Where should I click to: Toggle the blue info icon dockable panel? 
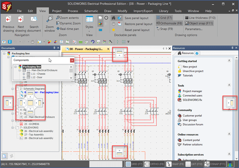click(x=119, y=18)
